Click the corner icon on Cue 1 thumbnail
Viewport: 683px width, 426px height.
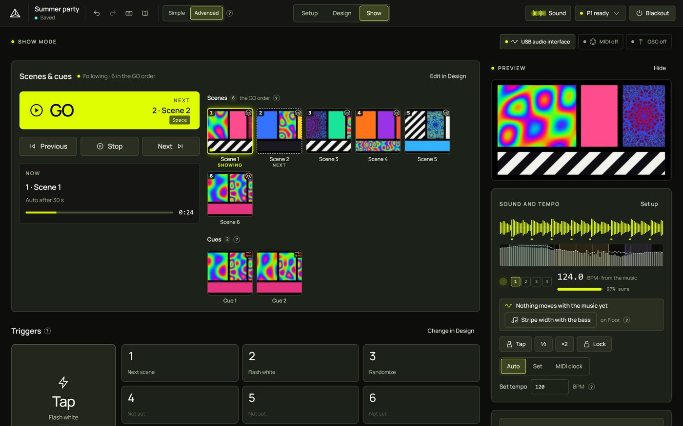coord(248,254)
